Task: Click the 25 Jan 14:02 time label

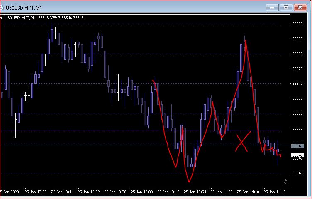Action: pyautogui.click(x=222, y=192)
